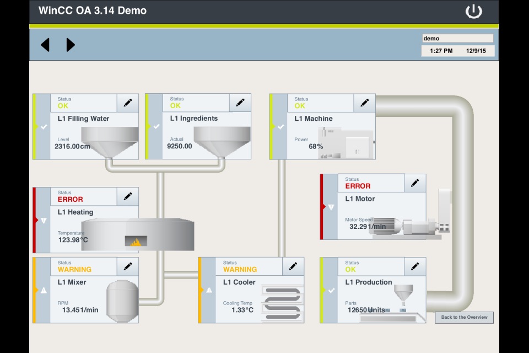Image resolution: width=529 pixels, height=353 pixels.
Task: Click the OK status on L1 Machine
Action: click(300, 106)
